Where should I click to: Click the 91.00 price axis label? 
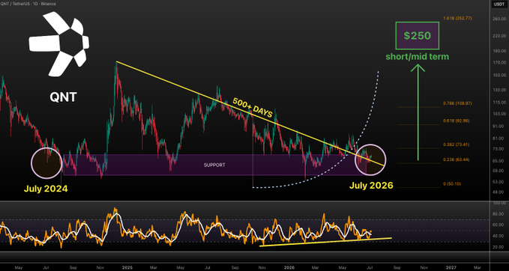point(499,127)
